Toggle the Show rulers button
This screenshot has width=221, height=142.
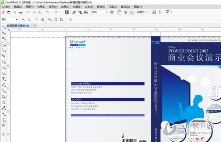[x=119, y=12]
